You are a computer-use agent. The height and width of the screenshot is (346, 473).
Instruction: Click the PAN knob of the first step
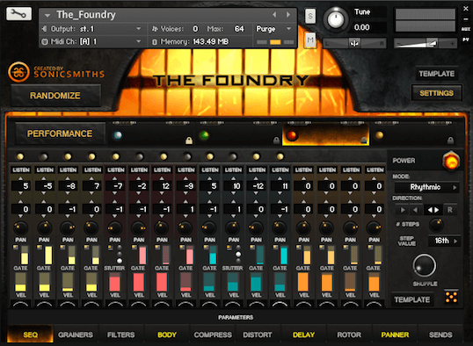coord(20,228)
